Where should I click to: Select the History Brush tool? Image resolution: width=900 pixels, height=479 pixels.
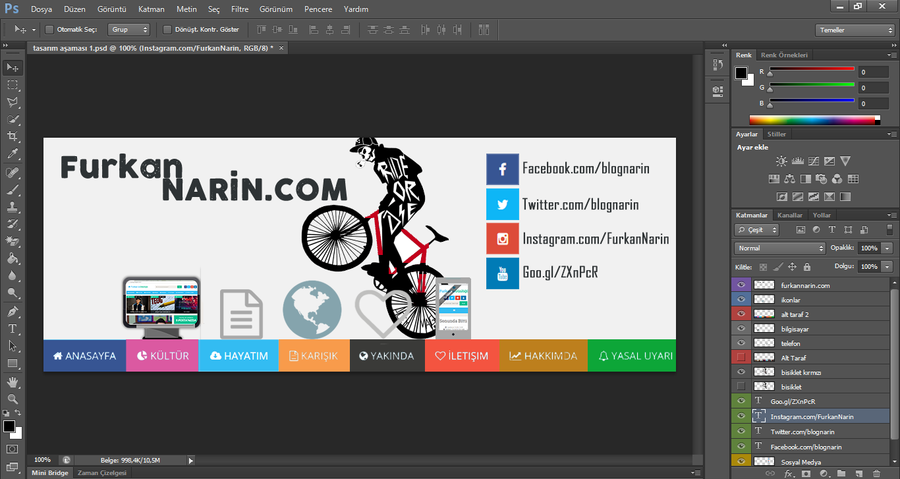click(x=13, y=224)
